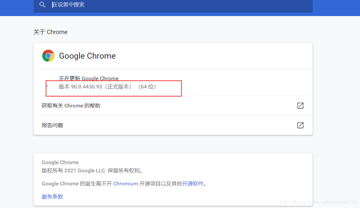Click the 正在更新 Google Chrome status text
The height and width of the screenshot is (208, 360).
(89, 78)
